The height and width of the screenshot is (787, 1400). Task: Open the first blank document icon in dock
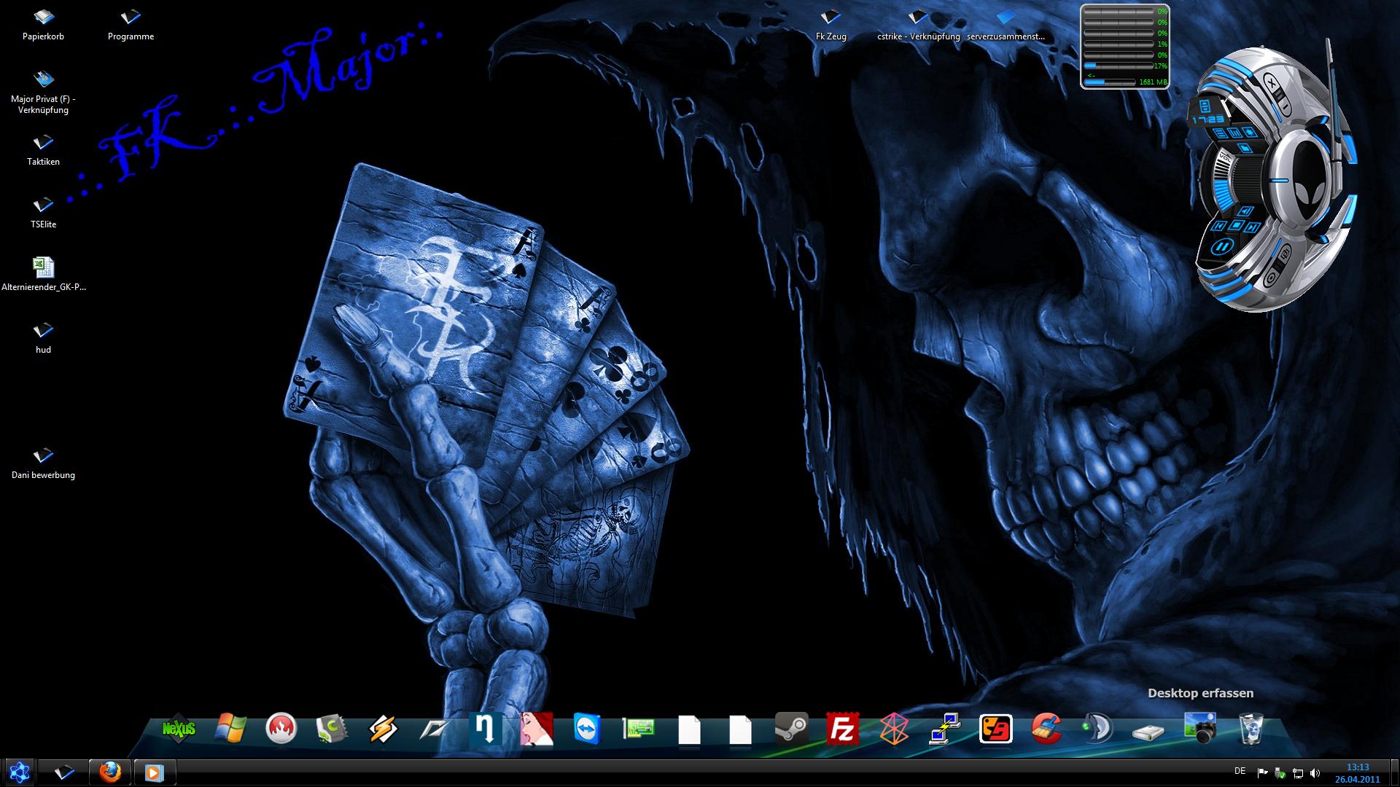coord(689,729)
